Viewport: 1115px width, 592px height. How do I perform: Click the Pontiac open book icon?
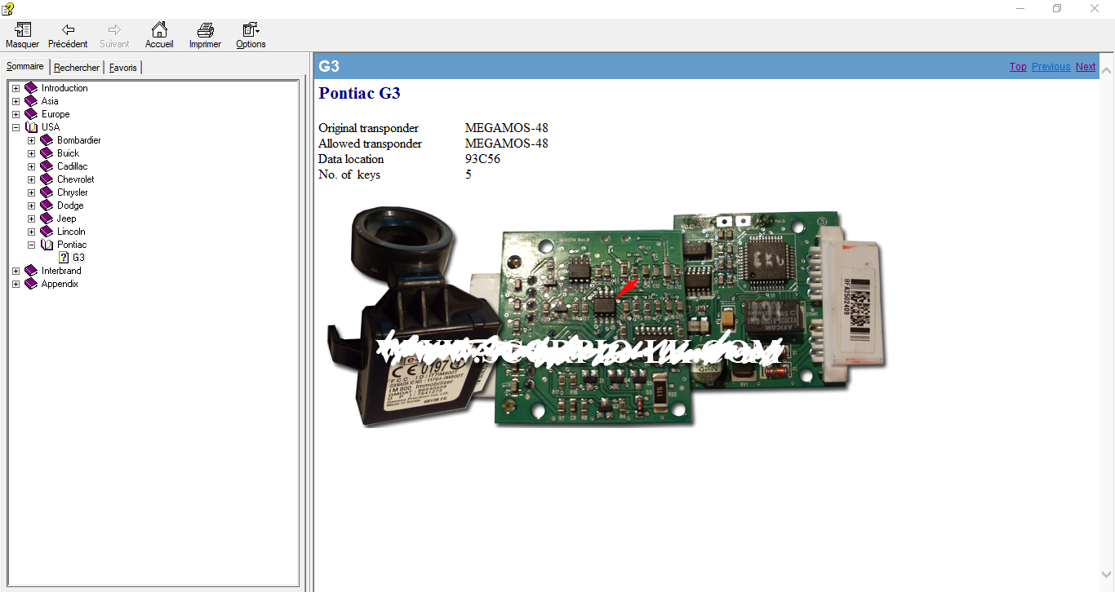coord(47,245)
